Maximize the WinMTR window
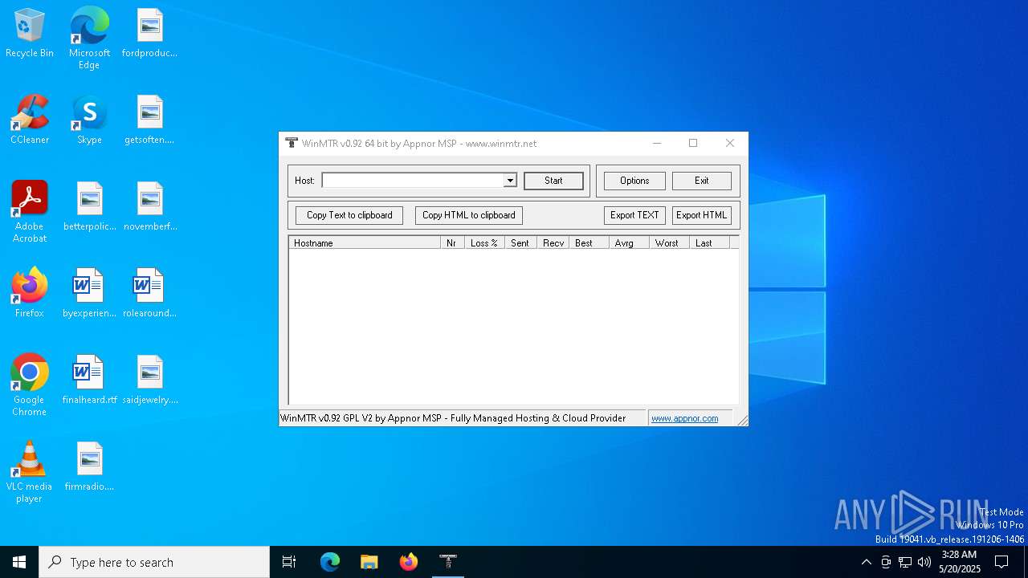Screen dimensions: 1028x578 693,143
